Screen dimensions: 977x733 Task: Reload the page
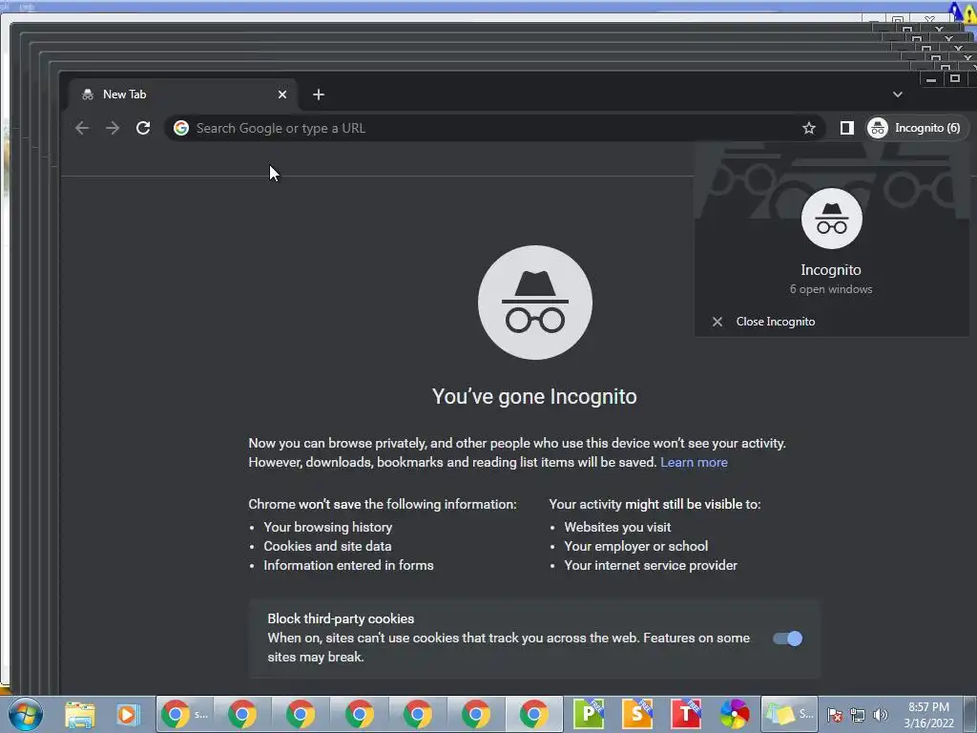point(143,129)
